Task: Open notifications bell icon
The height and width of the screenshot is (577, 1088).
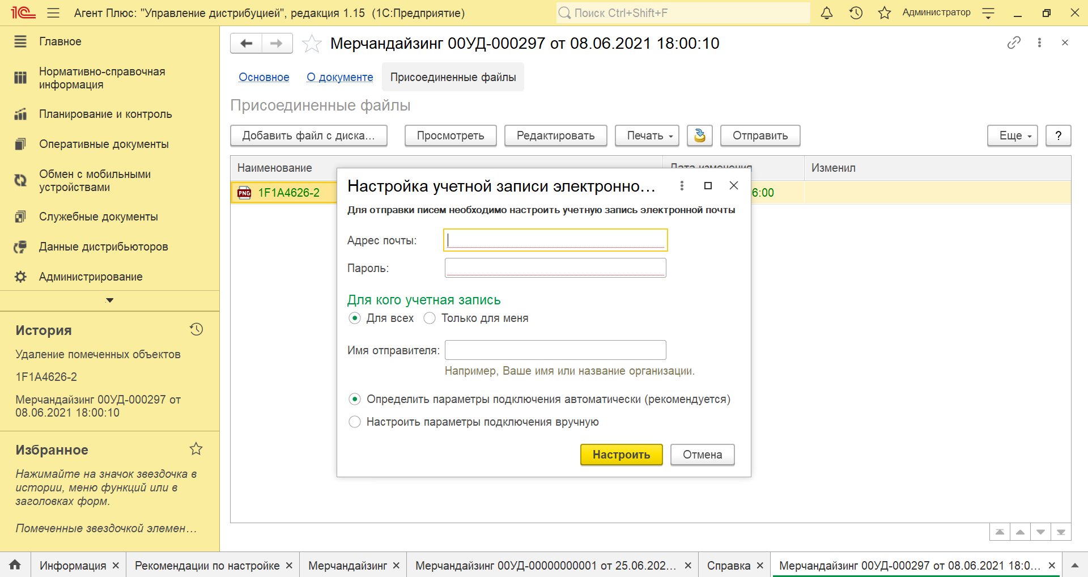Action: tap(827, 12)
